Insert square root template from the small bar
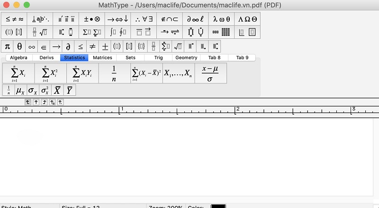This screenshot has width=379, height=208. (178, 46)
